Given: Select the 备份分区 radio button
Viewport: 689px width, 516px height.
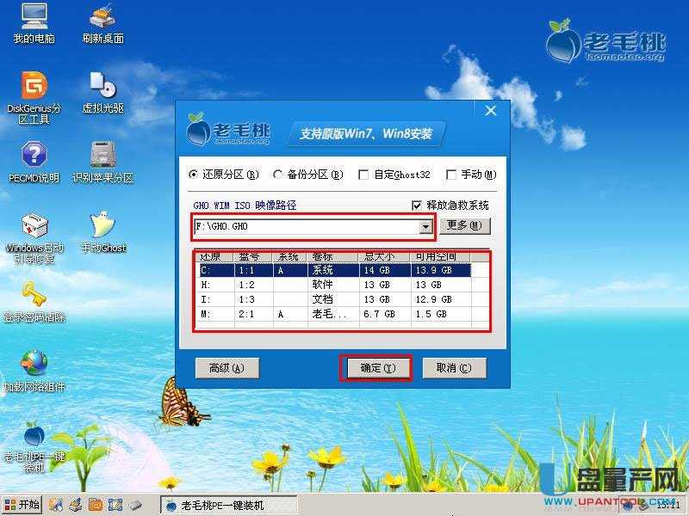Looking at the screenshot, I should tap(278, 175).
